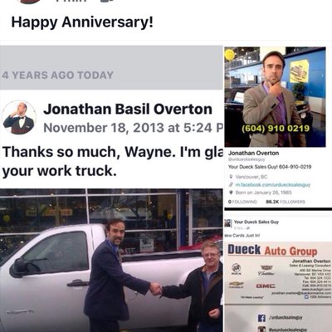Click the GMC logo on business card

(x=265, y=286)
